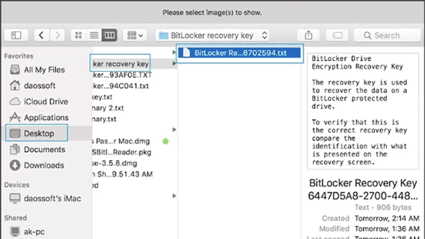Screen dimensions: 425x239
Task: Select the 'Reader.pkg' file
Action: (122, 152)
